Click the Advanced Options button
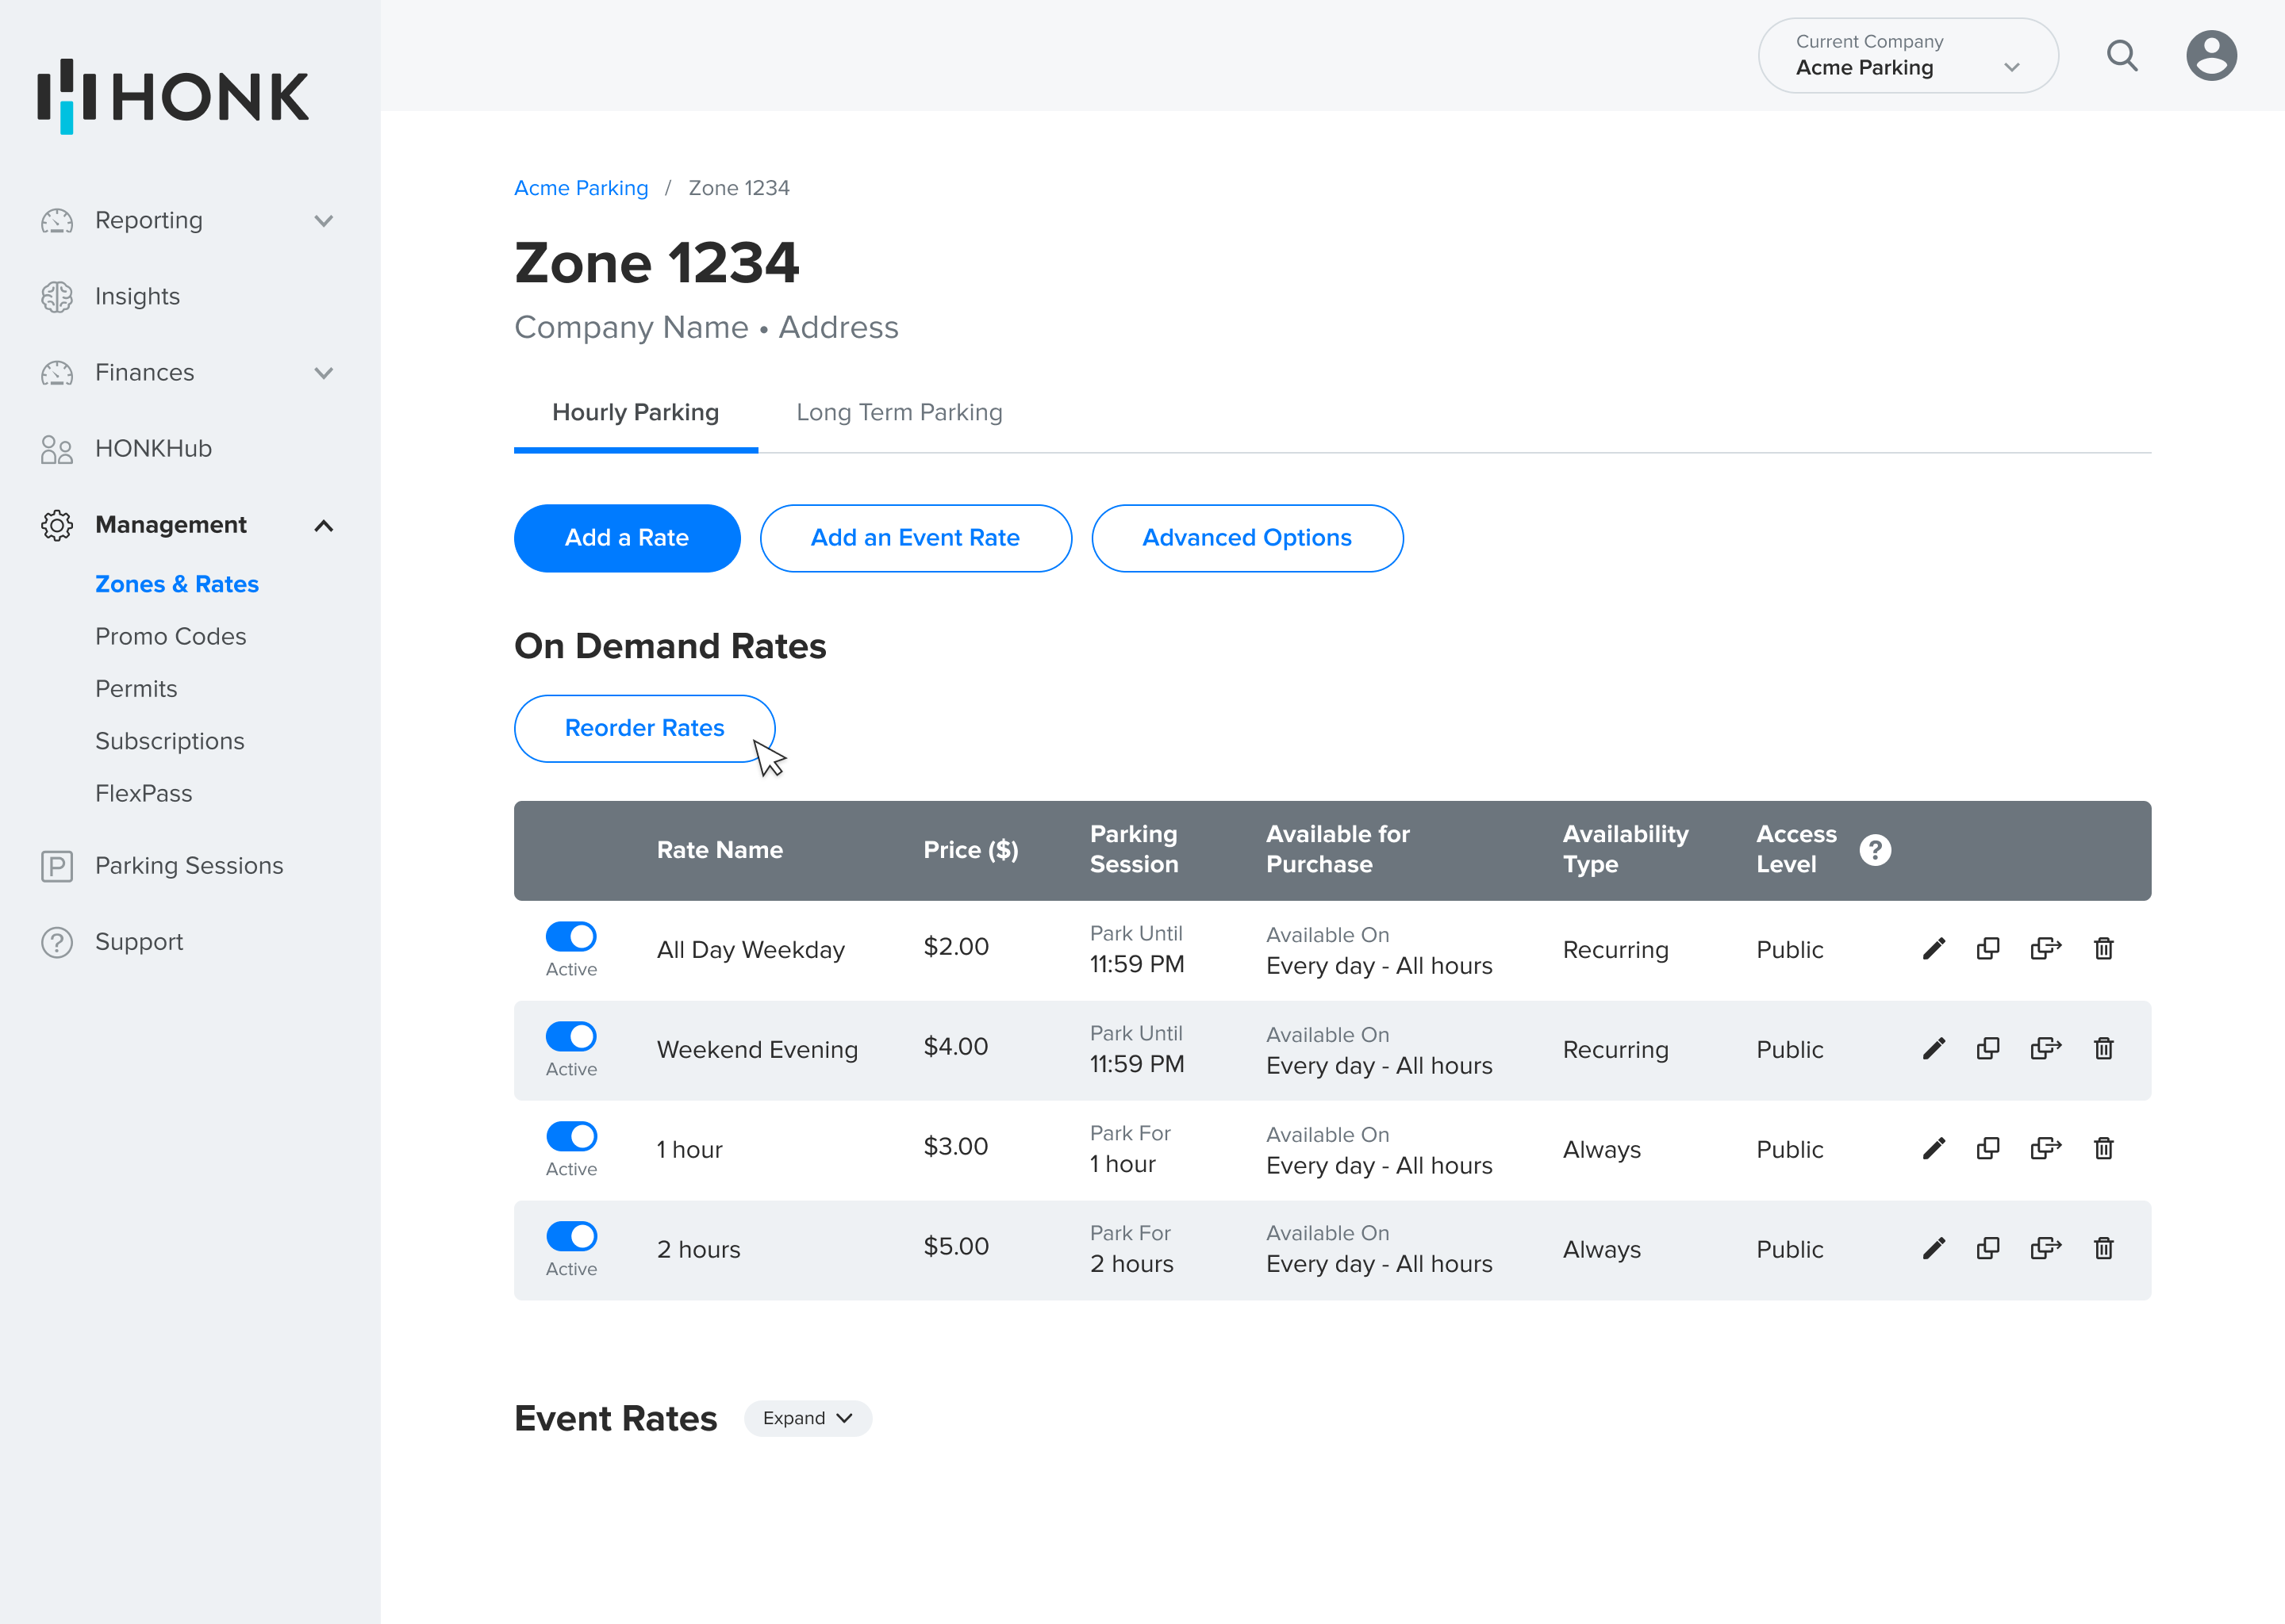Image resolution: width=2285 pixels, height=1624 pixels. [x=1246, y=538]
